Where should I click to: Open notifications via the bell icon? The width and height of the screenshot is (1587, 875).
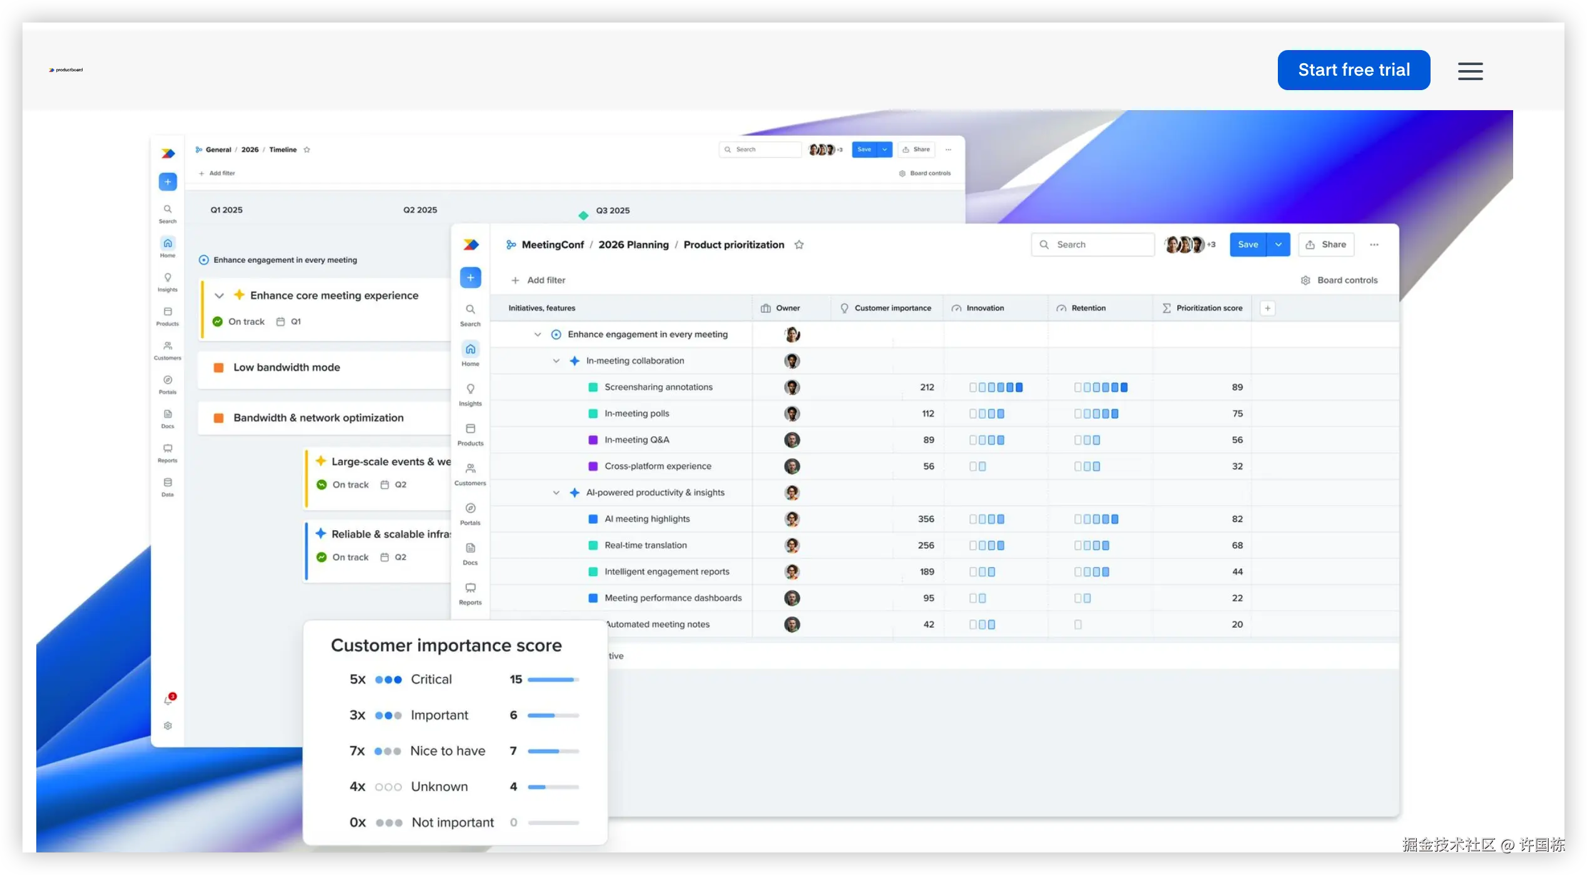(x=168, y=700)
